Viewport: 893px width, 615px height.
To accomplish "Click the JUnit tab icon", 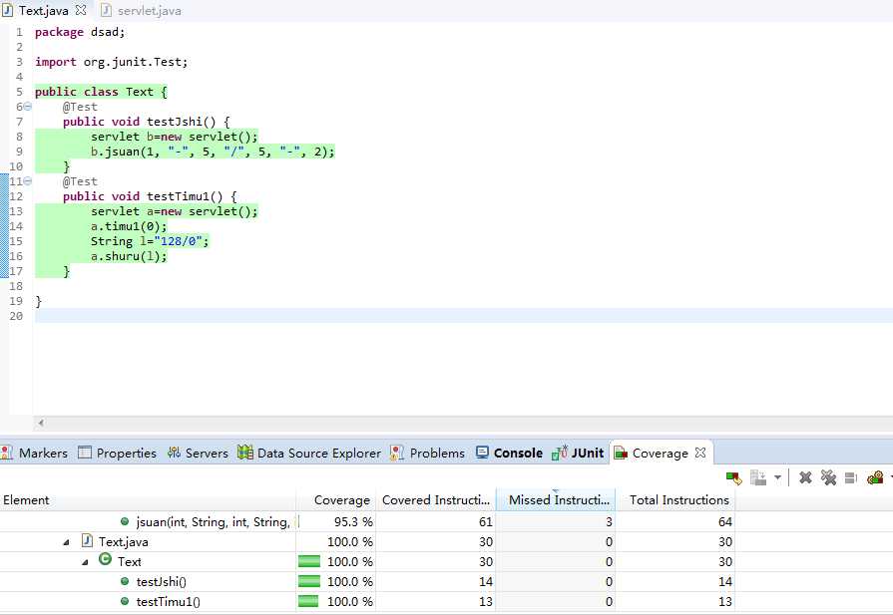I will (560, 453).
